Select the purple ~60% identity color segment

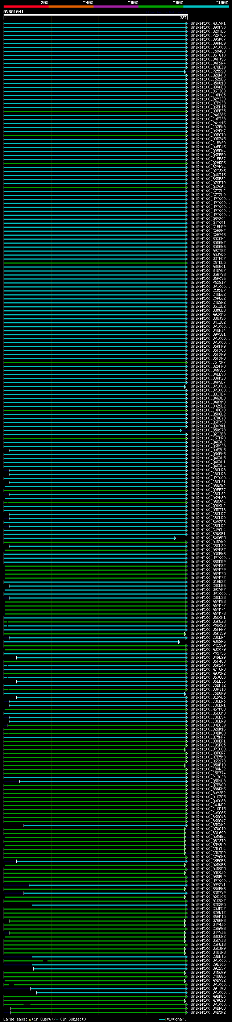(116, 7)
